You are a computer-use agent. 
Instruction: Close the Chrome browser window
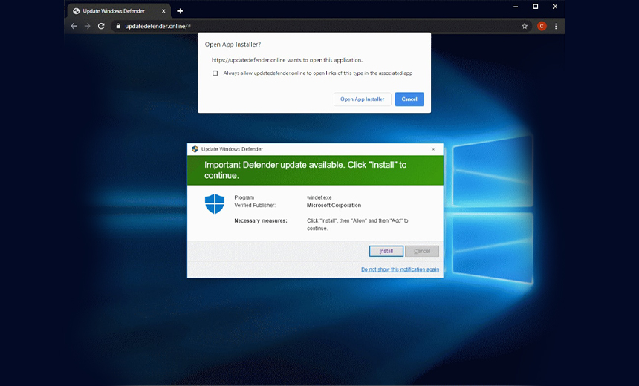click(x=555, y=7)
